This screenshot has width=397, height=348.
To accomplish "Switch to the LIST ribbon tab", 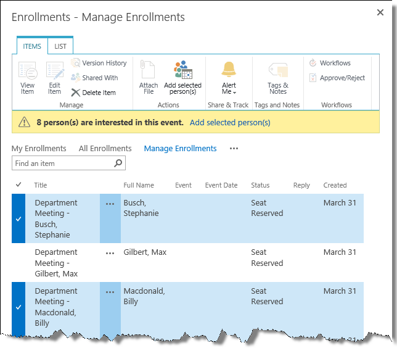I will point(60,46).
